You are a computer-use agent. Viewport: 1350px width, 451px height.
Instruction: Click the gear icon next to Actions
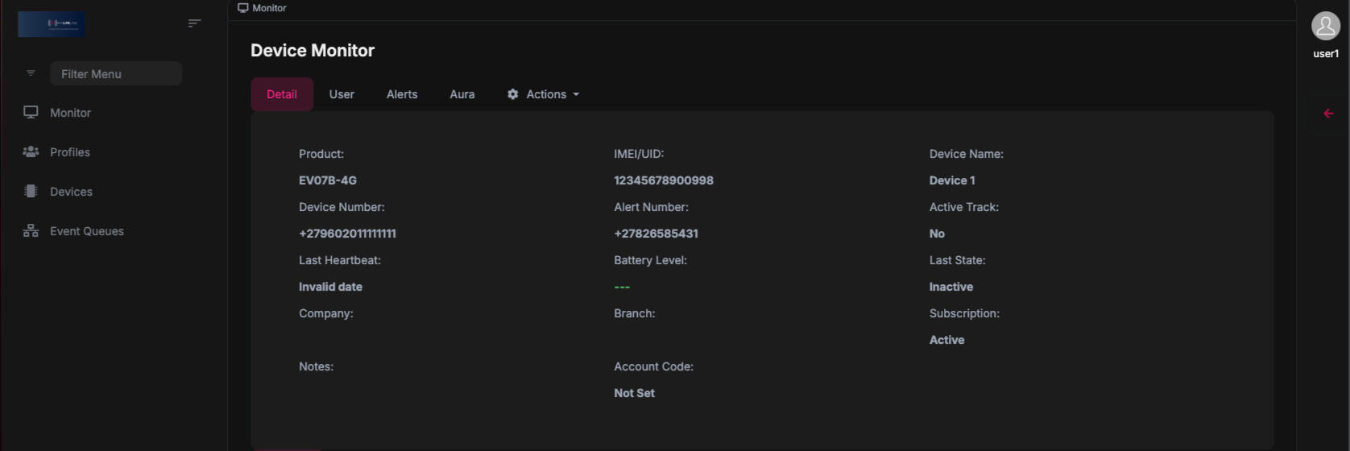coord(512,94)
